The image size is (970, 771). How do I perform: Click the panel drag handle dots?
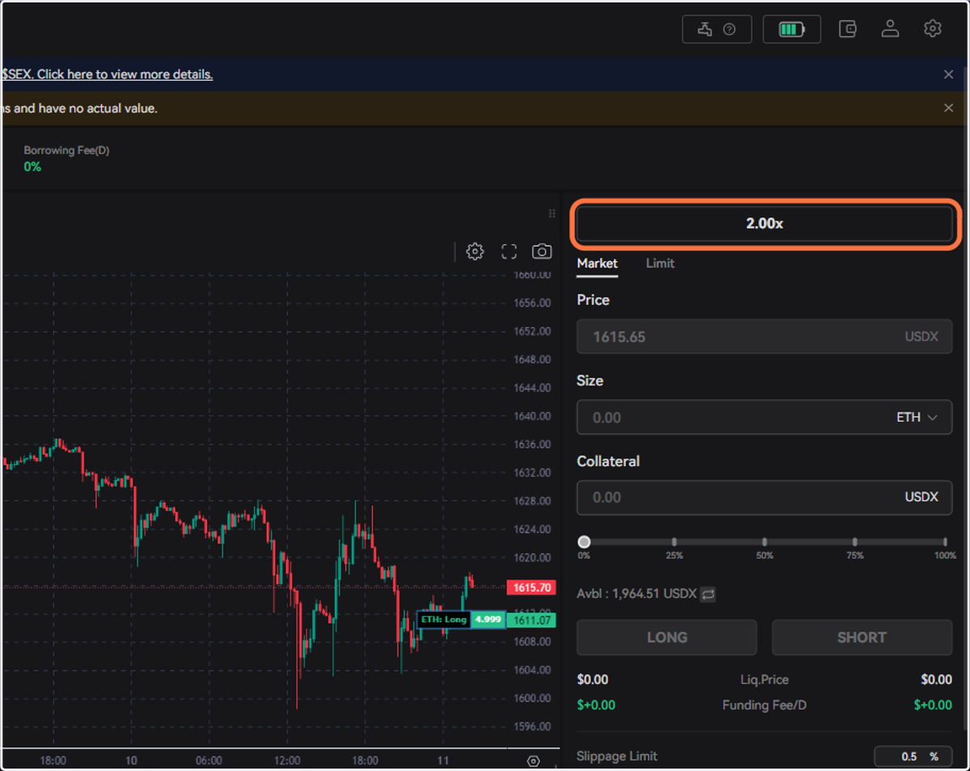click(x=552, y=213)
